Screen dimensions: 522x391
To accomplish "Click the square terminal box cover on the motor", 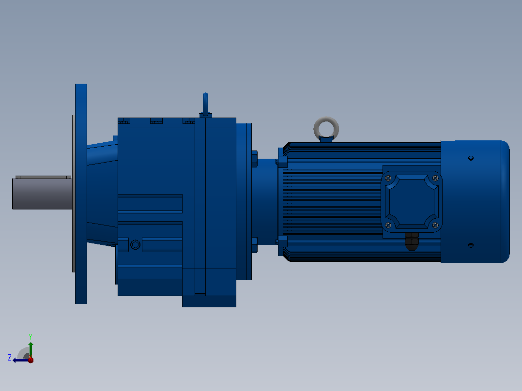I will click(x=412, y=201).
